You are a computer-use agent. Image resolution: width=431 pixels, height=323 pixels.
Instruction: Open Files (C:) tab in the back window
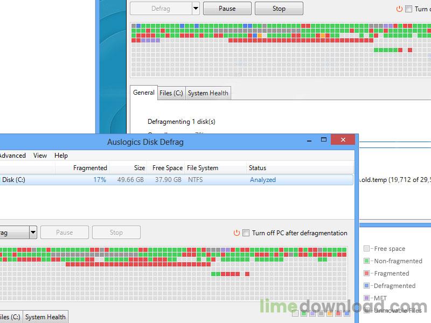(171, 93)
